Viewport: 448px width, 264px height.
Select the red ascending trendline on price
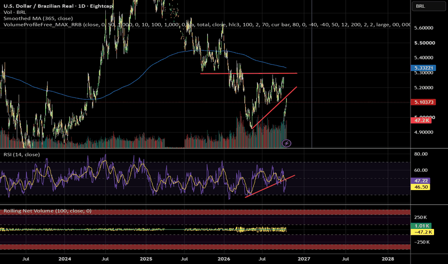tap(274, 108)
